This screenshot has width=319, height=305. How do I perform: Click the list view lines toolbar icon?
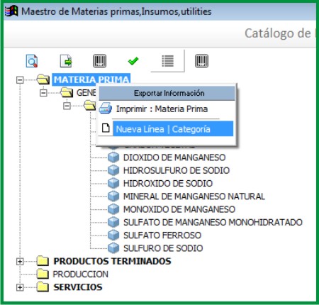click(x=168, y=61)
